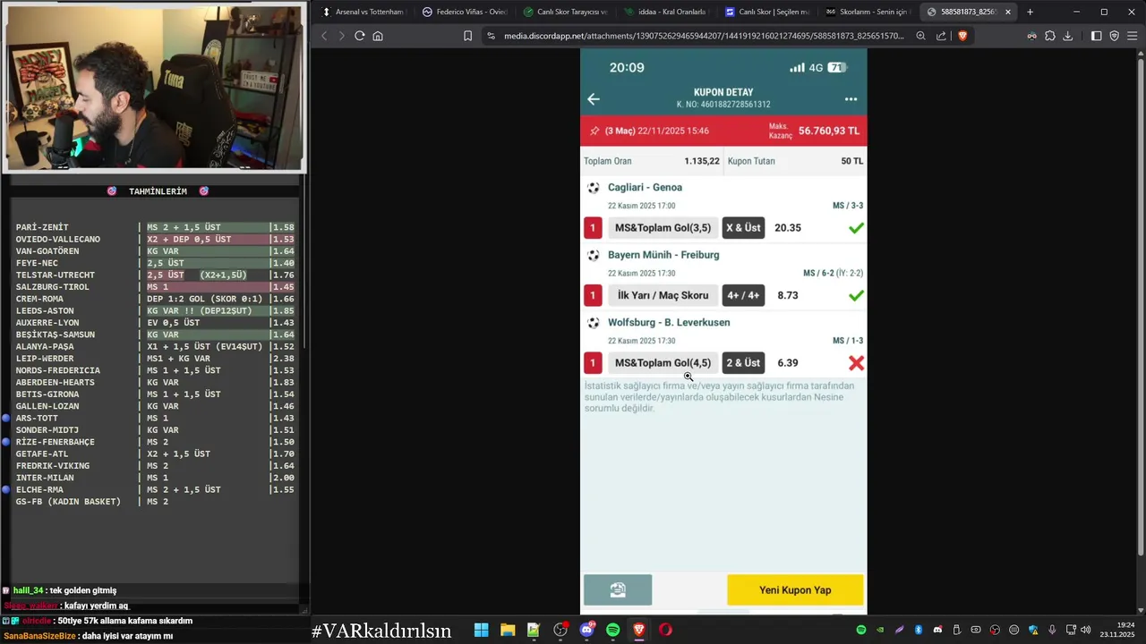
Task: Open a new browser tab
Action: pos(1030,12)
